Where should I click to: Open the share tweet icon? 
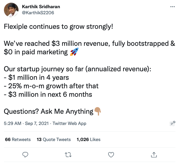[x=154, y=155]
